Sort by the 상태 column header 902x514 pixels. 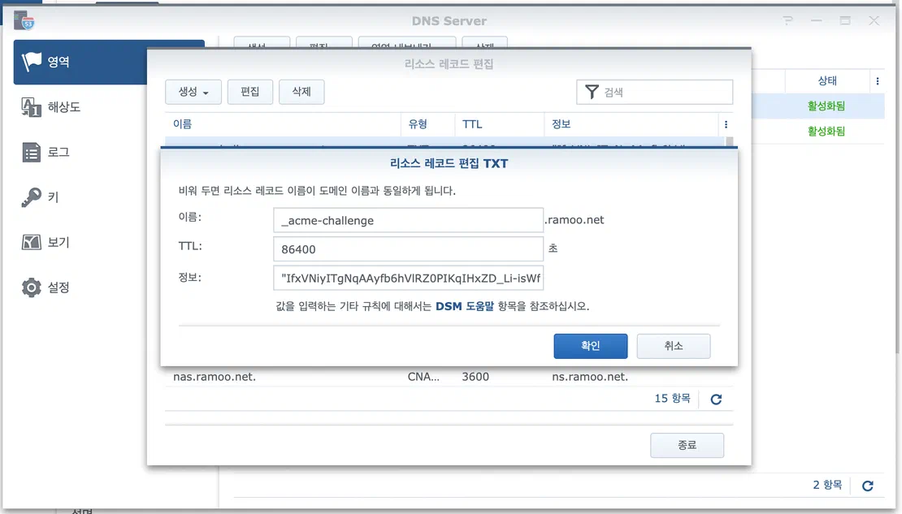(x=827, y=81)
